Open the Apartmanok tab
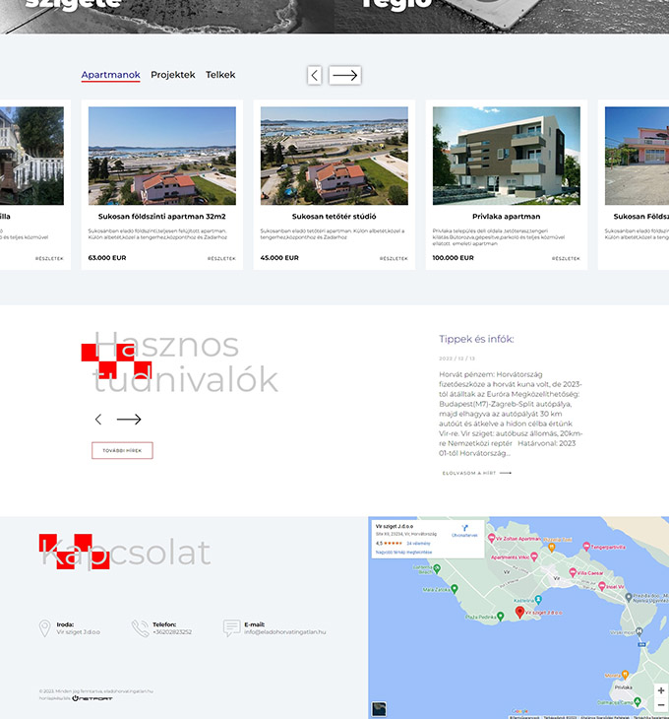 [x=110, y=75]
